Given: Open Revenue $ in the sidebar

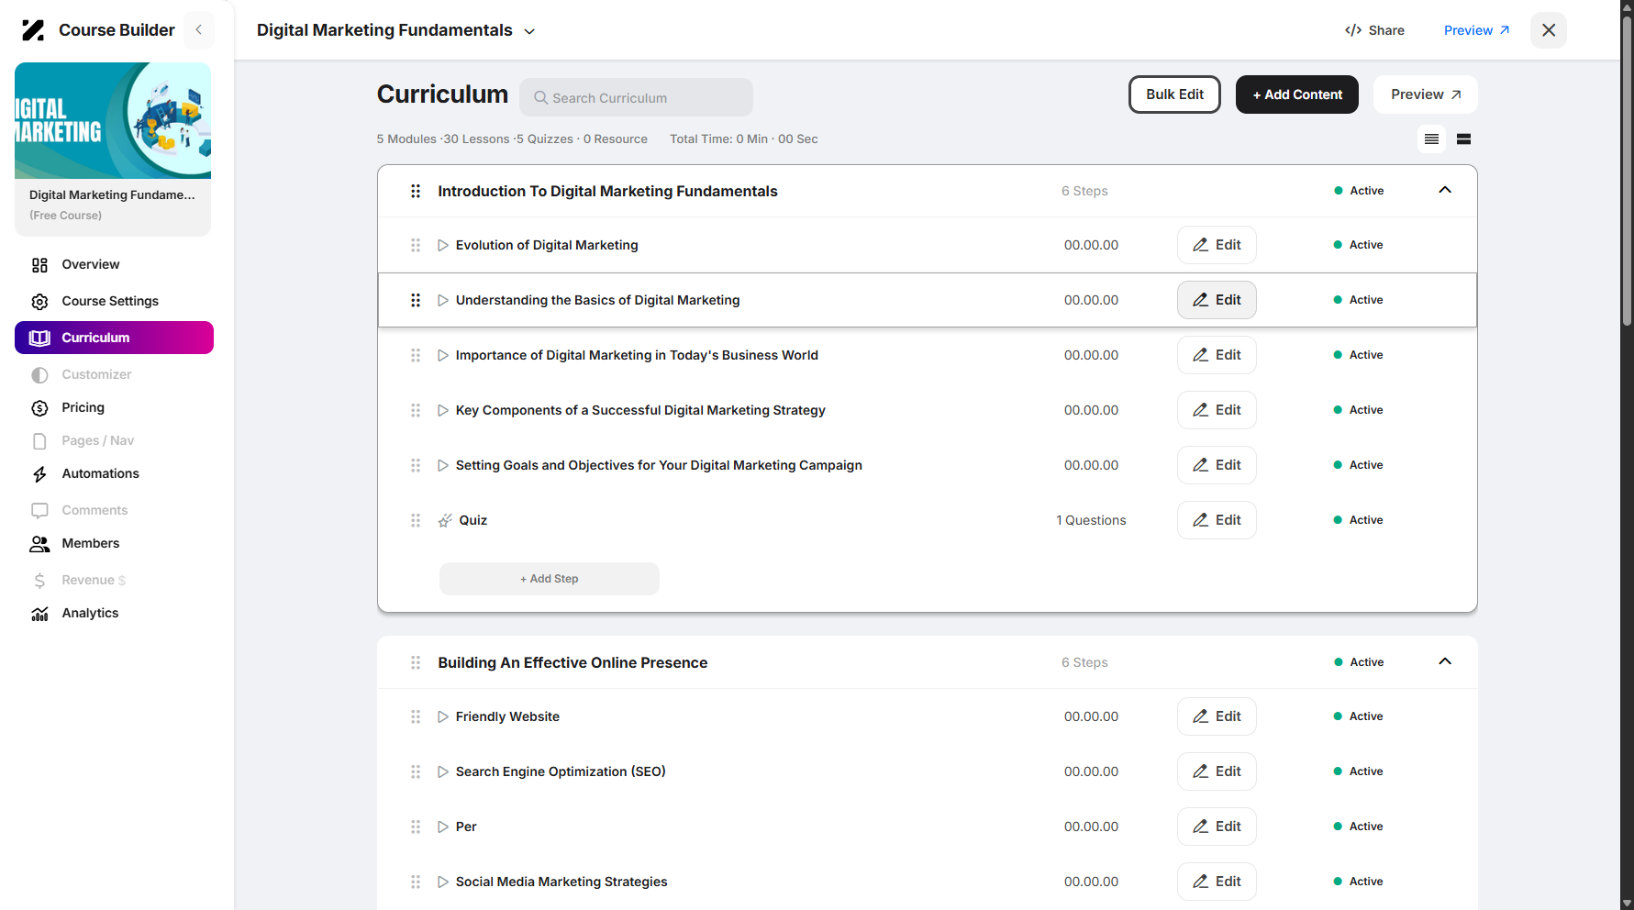Looking at the screenshot, I should 93,580.
